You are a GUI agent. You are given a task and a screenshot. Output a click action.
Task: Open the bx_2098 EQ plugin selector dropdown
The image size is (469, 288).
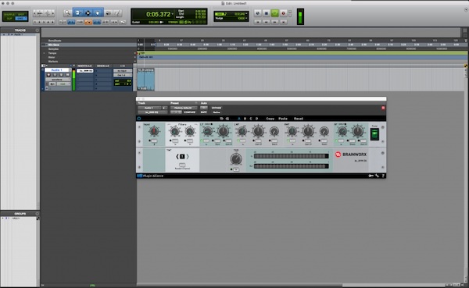click(152, 112)
